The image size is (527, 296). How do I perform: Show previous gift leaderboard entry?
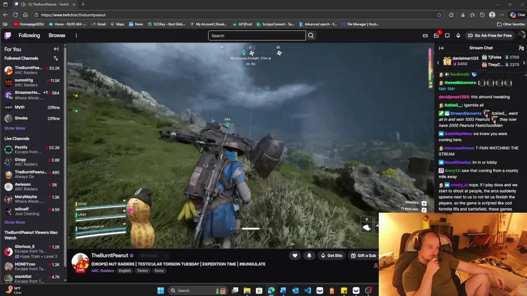(x=438, y=63)
